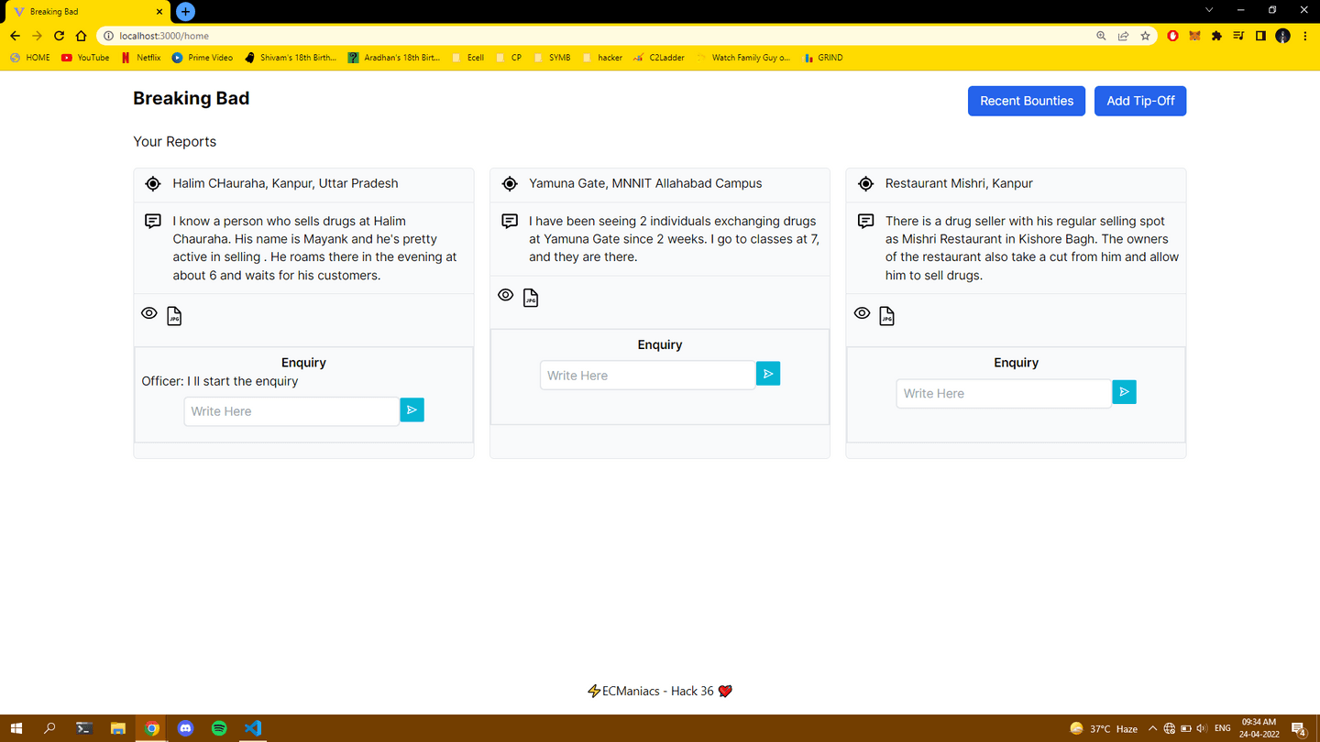Open the red ad-blocker extension
This screenshot has height=742, width=1320.
click(1172, 36)
